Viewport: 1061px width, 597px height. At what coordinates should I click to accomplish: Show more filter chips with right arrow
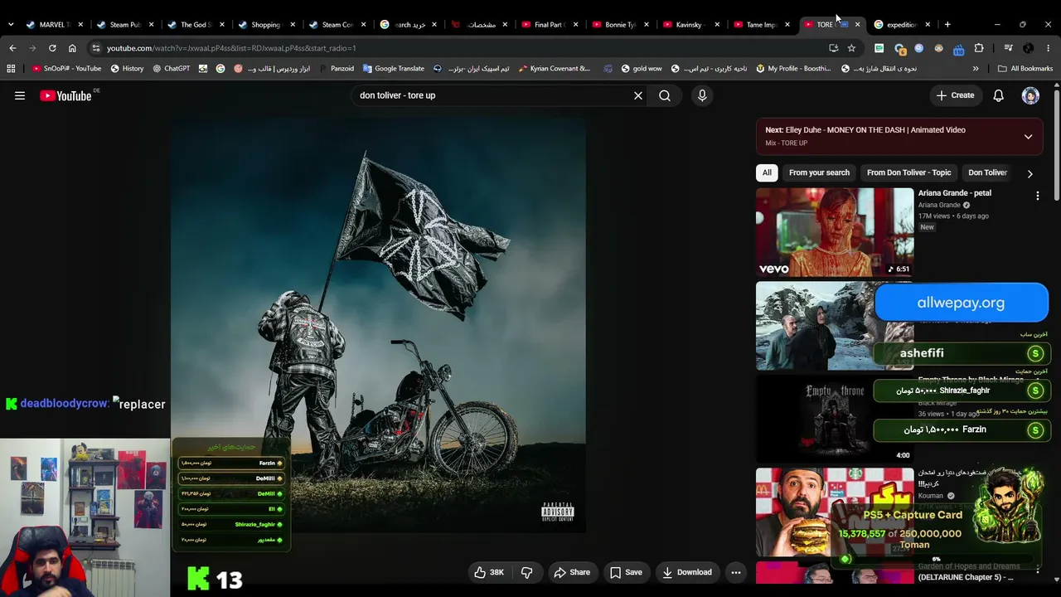pyautogui.click(x=1030, y=173)
